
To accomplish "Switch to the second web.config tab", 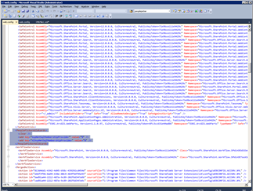I will click(x=24, y=22).
